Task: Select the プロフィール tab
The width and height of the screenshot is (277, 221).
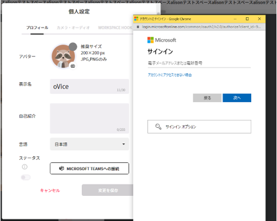Action: (x=37, y=28)
